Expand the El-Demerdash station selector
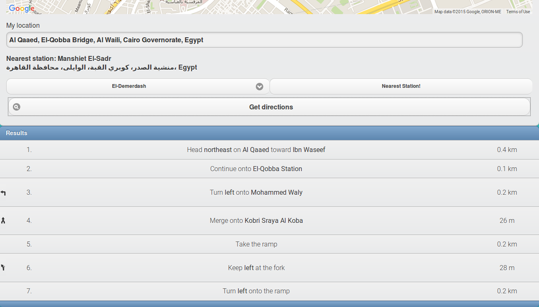 click(x=129, y=87)
